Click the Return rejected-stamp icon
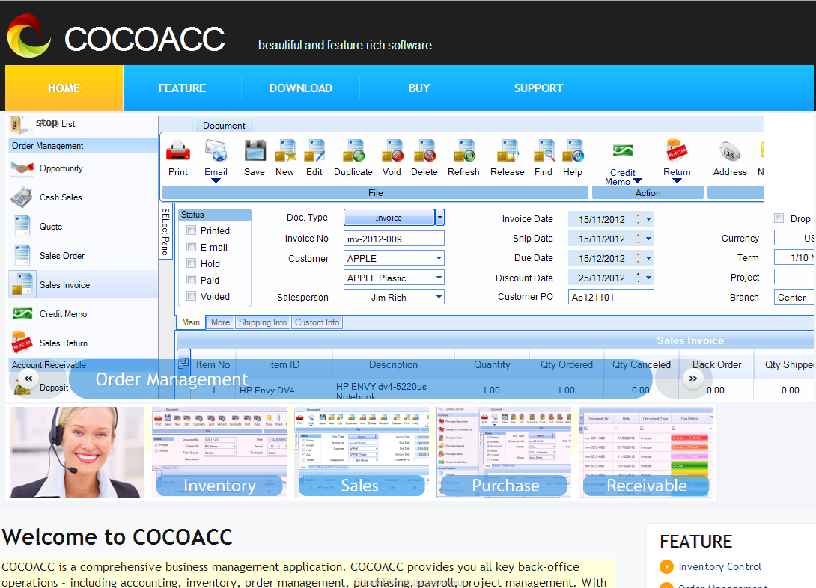This screenshot has height=588, width=816. click(x=677, y=151)
